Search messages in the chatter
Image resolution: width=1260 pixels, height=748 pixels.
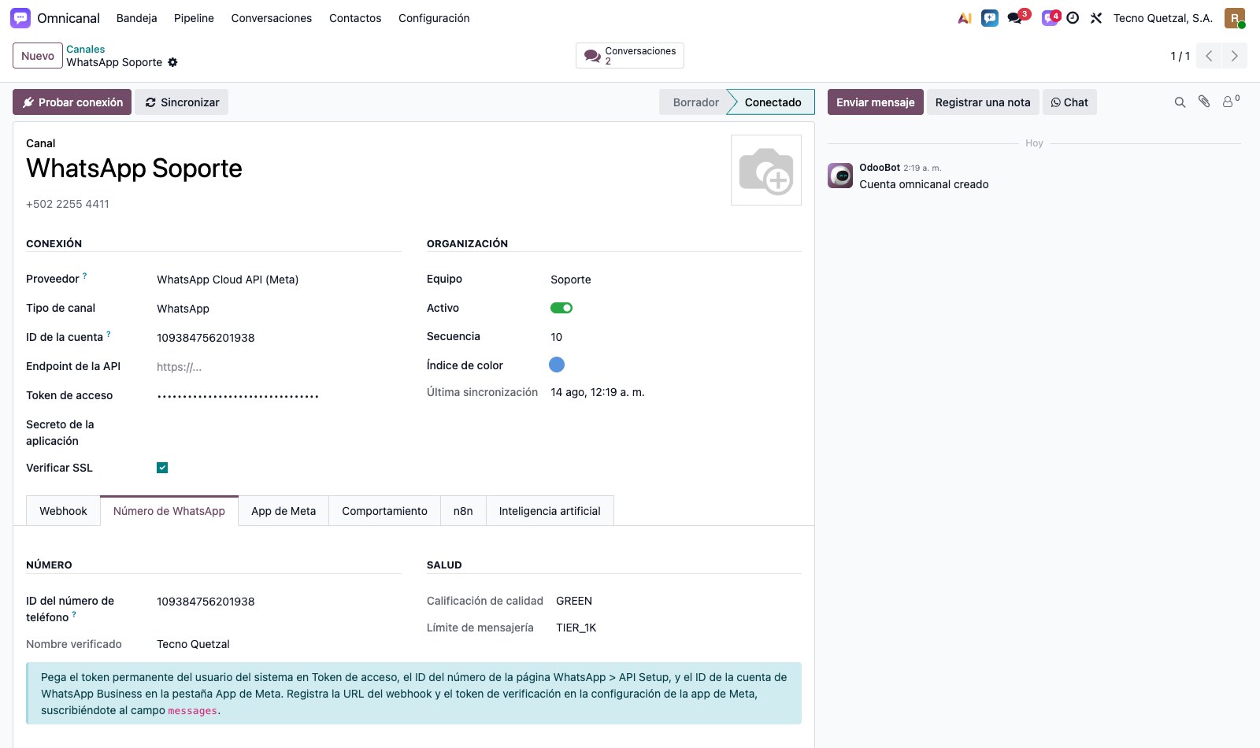tap(1180, 102)
